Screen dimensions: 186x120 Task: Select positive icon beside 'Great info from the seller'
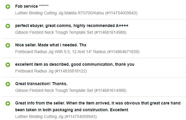tap(8, 103)
